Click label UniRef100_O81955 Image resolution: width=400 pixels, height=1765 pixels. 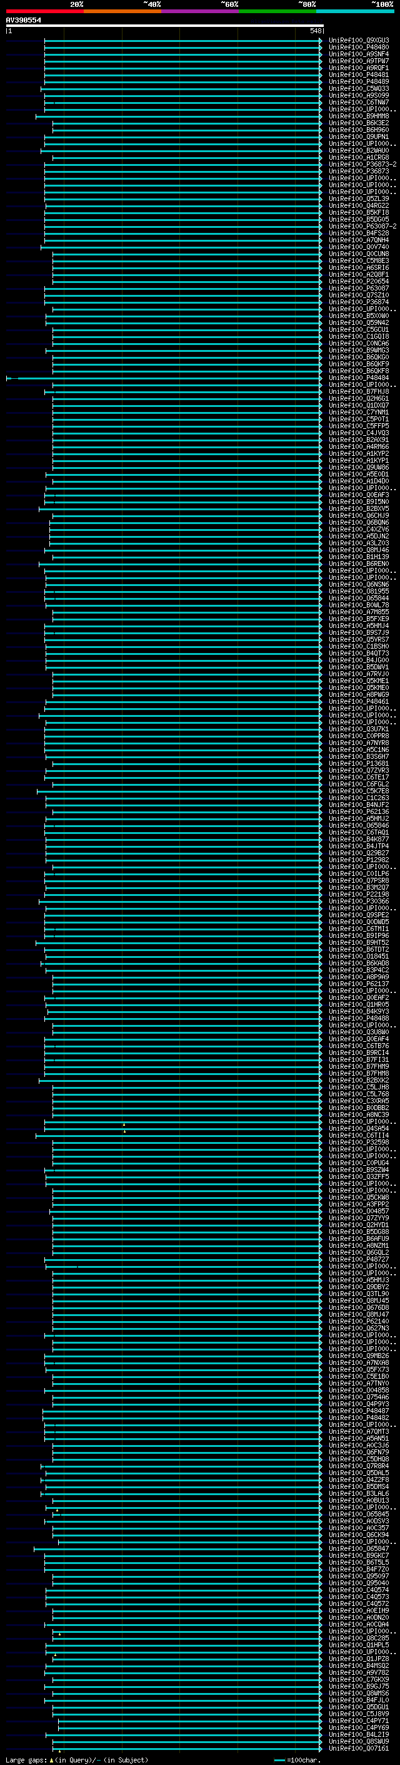(359, 591)
